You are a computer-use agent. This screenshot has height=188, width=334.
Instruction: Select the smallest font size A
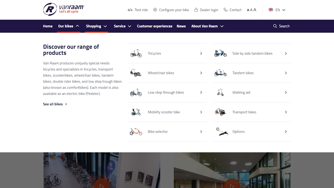[248, 10]
